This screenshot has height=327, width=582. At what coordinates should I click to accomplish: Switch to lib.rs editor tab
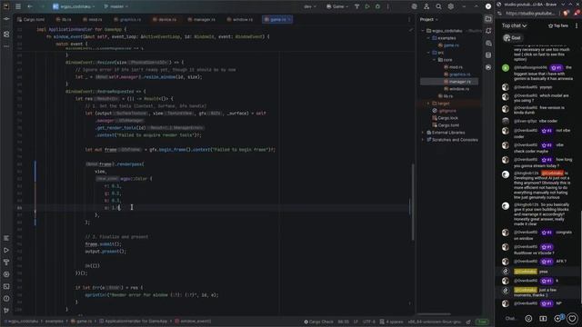point(64,19)
